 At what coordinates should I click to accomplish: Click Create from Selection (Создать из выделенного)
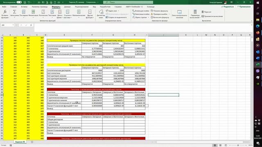coord(116,17)
